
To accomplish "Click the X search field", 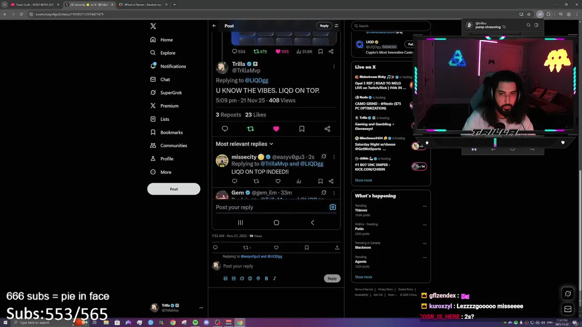I will [x=391, y=26].
